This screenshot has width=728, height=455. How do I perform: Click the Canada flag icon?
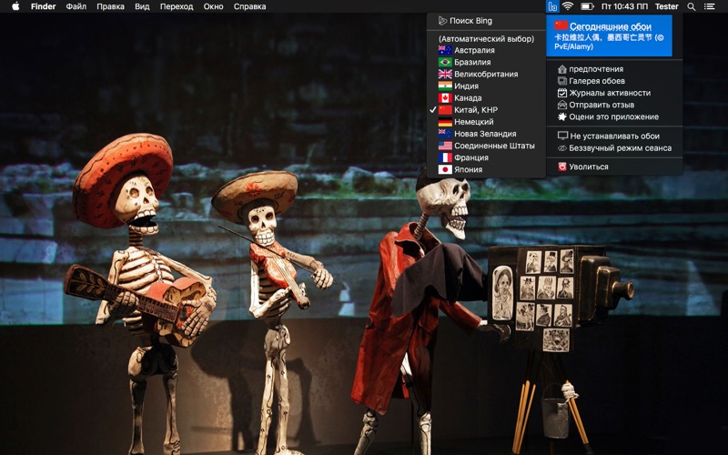445,98
